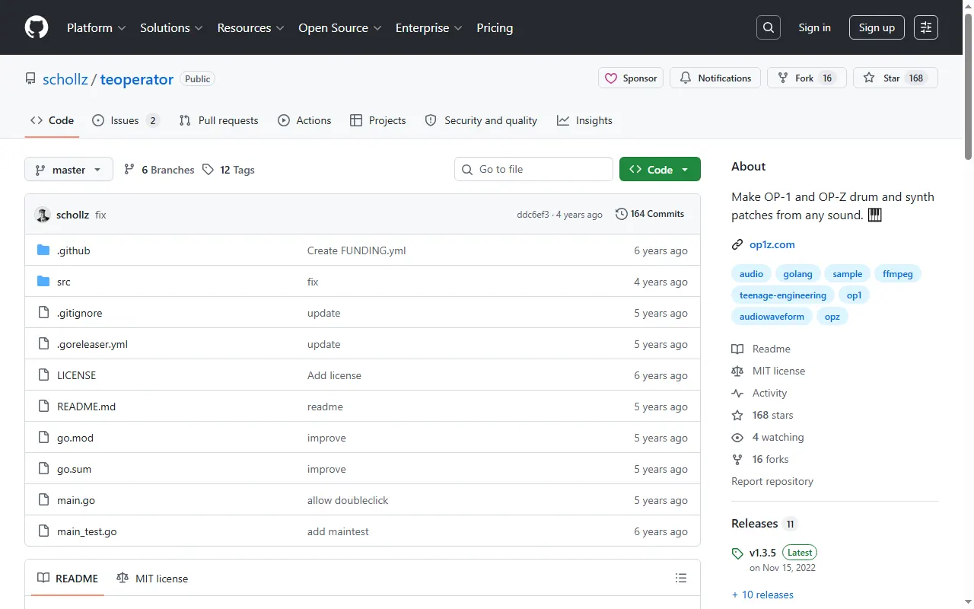Click the fork icon next to 16 forks
974x609 pixels.
[x=737, y=459]
